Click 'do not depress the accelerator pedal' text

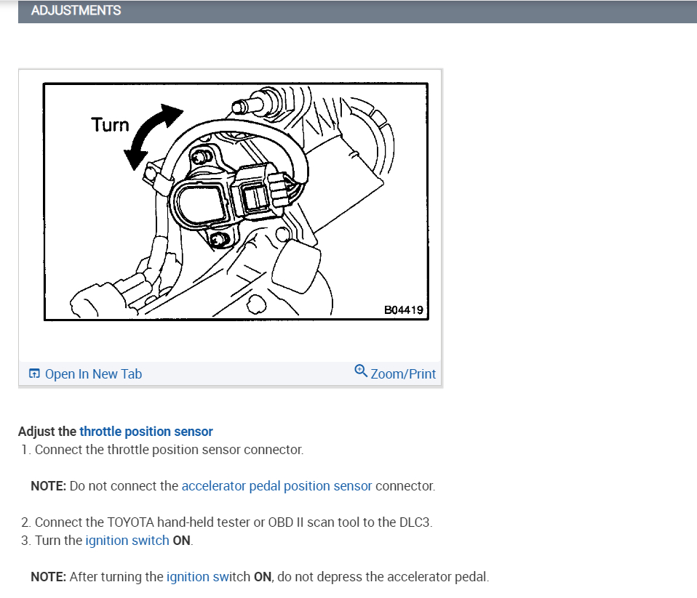point(383,577)
